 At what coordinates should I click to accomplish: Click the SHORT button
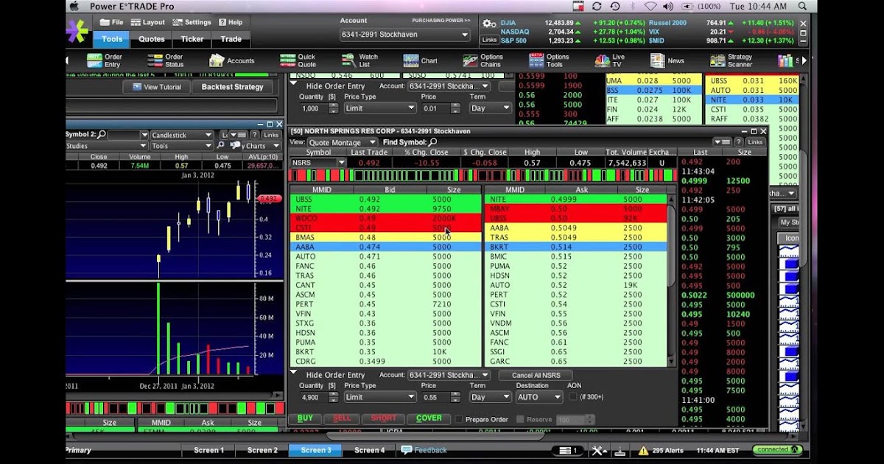tap(384, 418)
